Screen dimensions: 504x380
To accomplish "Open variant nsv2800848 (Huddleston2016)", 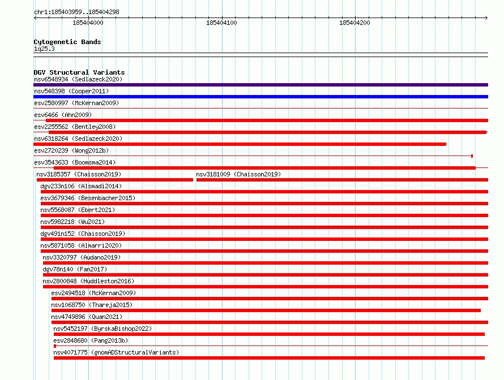I will click(88, 281).
